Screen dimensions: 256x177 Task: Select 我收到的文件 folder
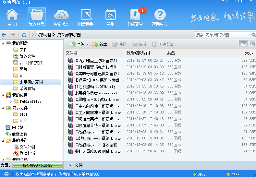click(28, 63)
